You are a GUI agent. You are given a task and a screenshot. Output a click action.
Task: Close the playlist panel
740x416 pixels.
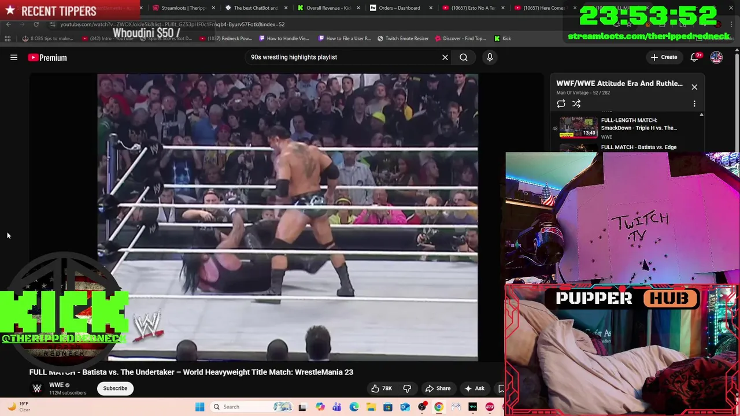(x=694, y=87)
